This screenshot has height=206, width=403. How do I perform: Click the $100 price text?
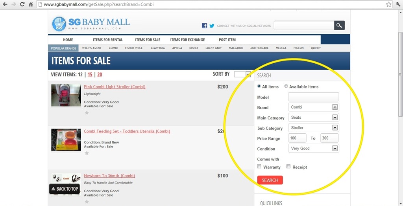click(223, 176)
